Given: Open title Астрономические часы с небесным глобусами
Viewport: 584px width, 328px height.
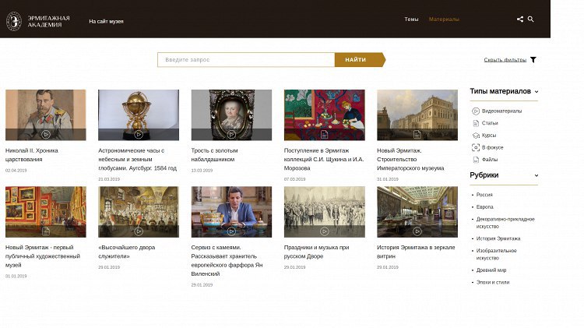Looking at the screenshot, I should tap(137, 160).
